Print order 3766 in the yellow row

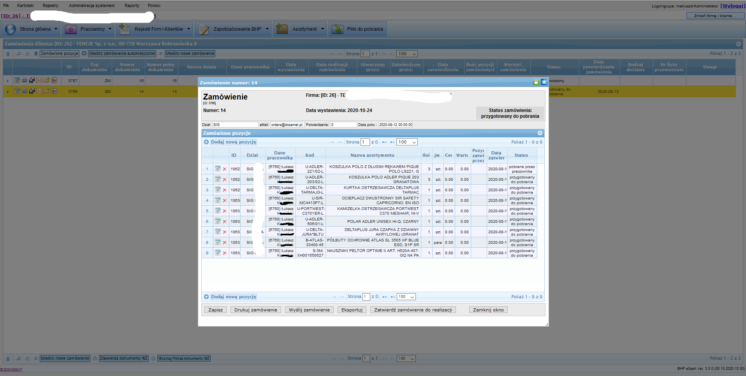click(25, 91)
